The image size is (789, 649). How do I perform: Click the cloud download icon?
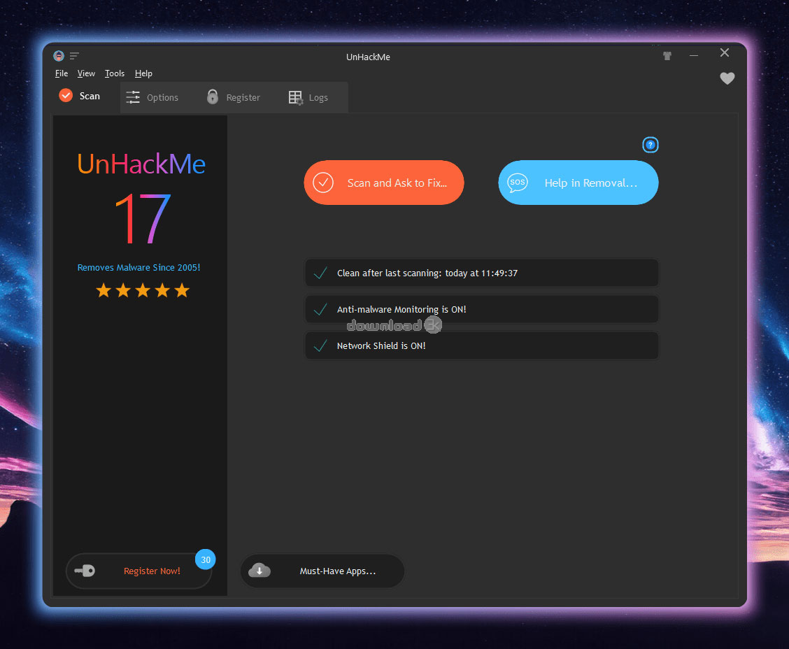[260, 571]
